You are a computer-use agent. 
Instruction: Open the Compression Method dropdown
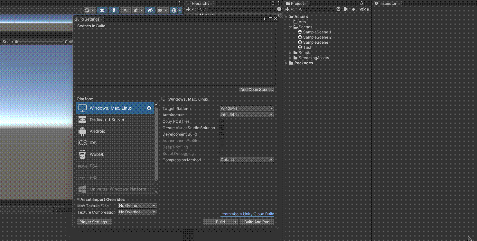(247, 160)
